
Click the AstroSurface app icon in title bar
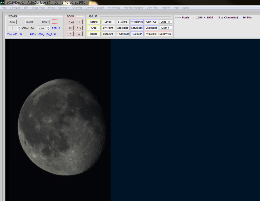[x=2, y=2]
